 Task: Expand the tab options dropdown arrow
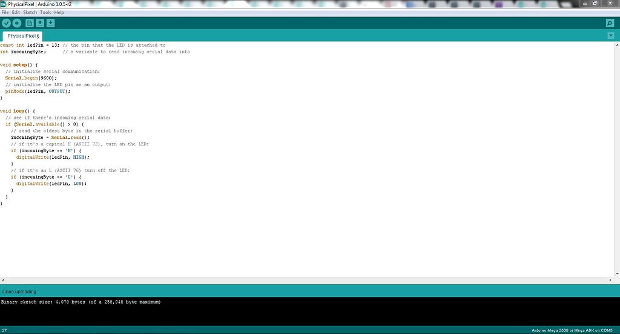pos(610,36)
